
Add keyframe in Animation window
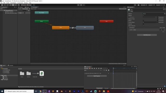point(106,70)
